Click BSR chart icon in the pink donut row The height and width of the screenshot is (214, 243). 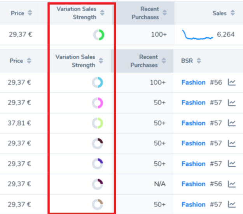point(232,103)
